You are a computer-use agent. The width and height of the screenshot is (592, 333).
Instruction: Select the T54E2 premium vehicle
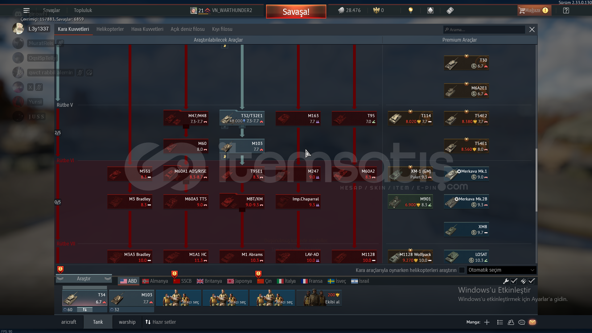tap(467, 118)
